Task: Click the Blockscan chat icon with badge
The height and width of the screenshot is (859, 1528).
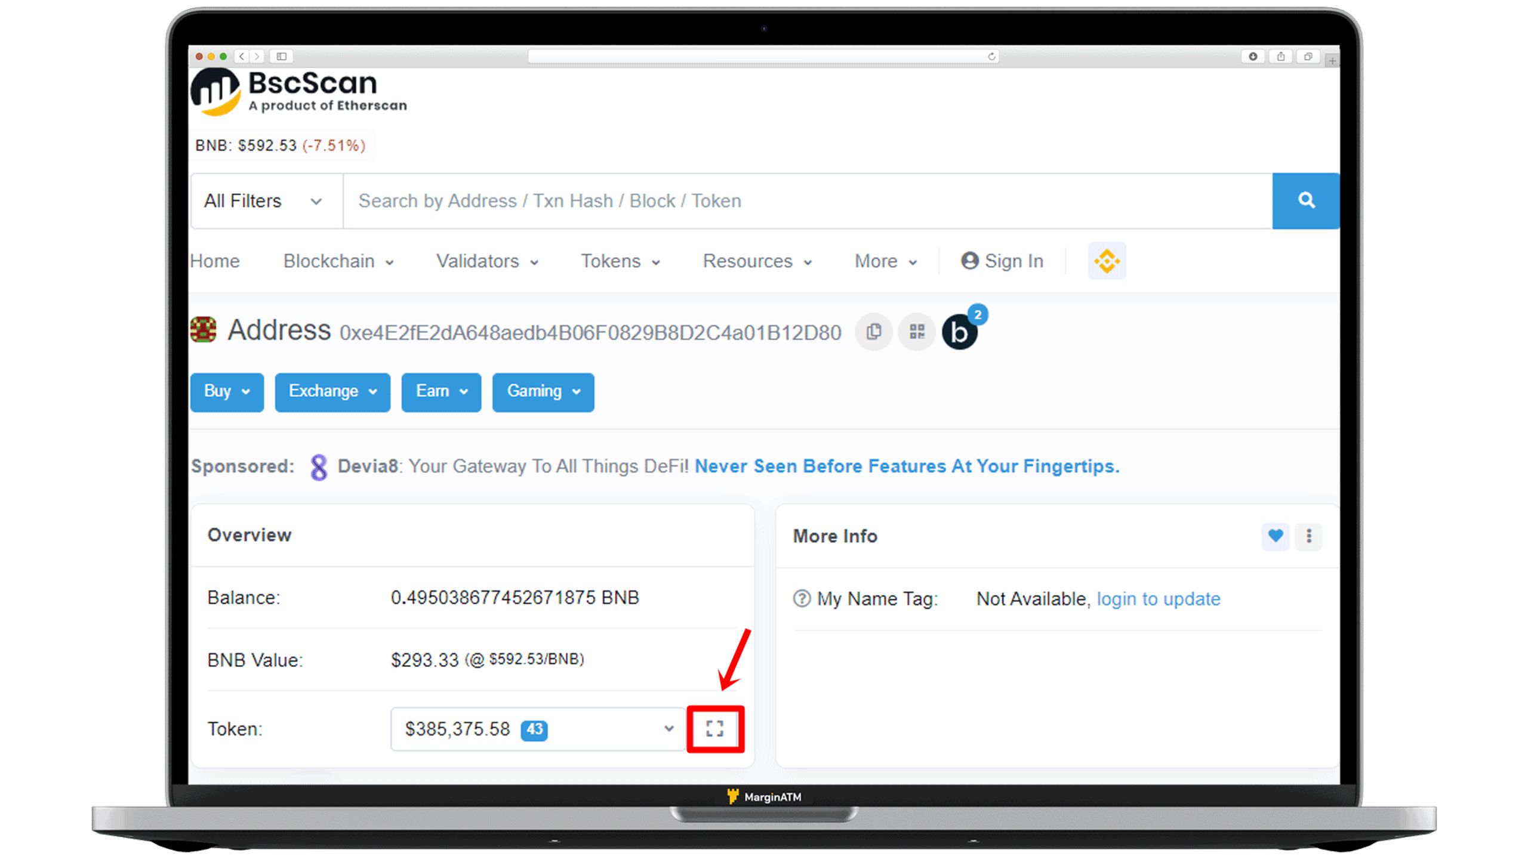Action: point(957,332)
